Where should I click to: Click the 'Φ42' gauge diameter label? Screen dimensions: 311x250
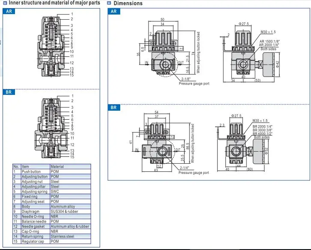click(x=277, y=64)
